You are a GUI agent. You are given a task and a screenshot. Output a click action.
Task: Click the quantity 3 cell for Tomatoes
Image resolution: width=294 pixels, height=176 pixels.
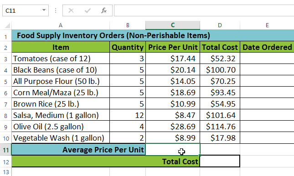click(128, 58)
